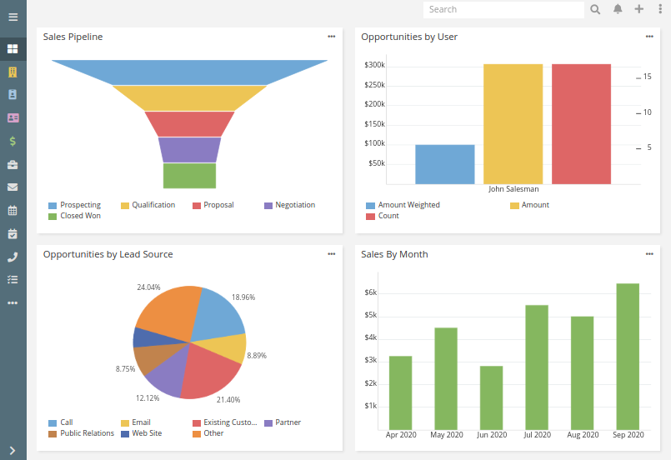Click the John Salesman axis label

513,189
